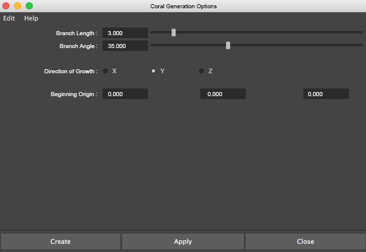
Task: Click the Branch Angle slider handle
Action: 228,45
